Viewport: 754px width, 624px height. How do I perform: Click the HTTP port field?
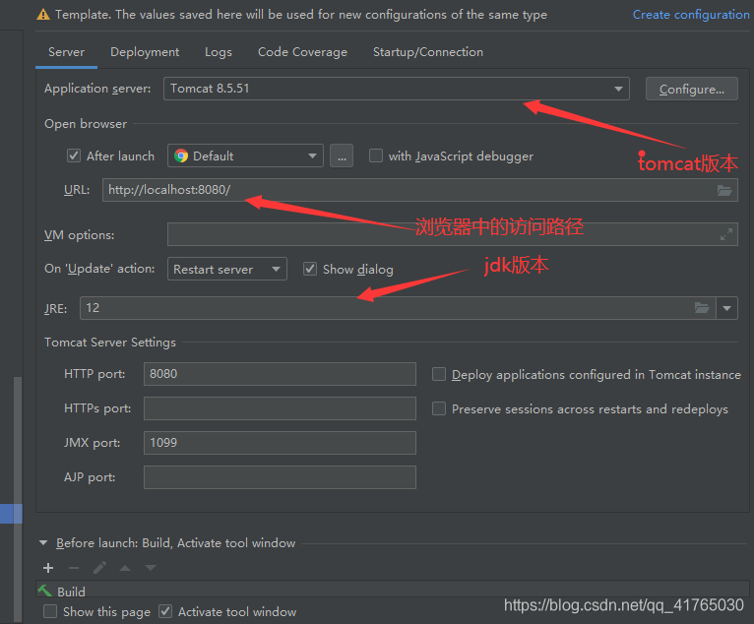(x=280, y=374)
